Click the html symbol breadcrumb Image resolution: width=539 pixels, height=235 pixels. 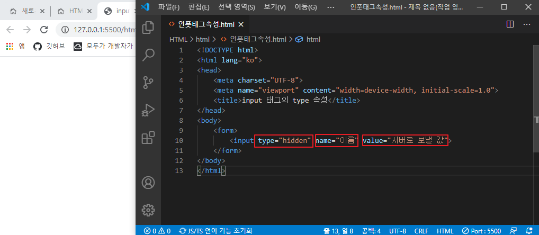(x=308, y=39)
